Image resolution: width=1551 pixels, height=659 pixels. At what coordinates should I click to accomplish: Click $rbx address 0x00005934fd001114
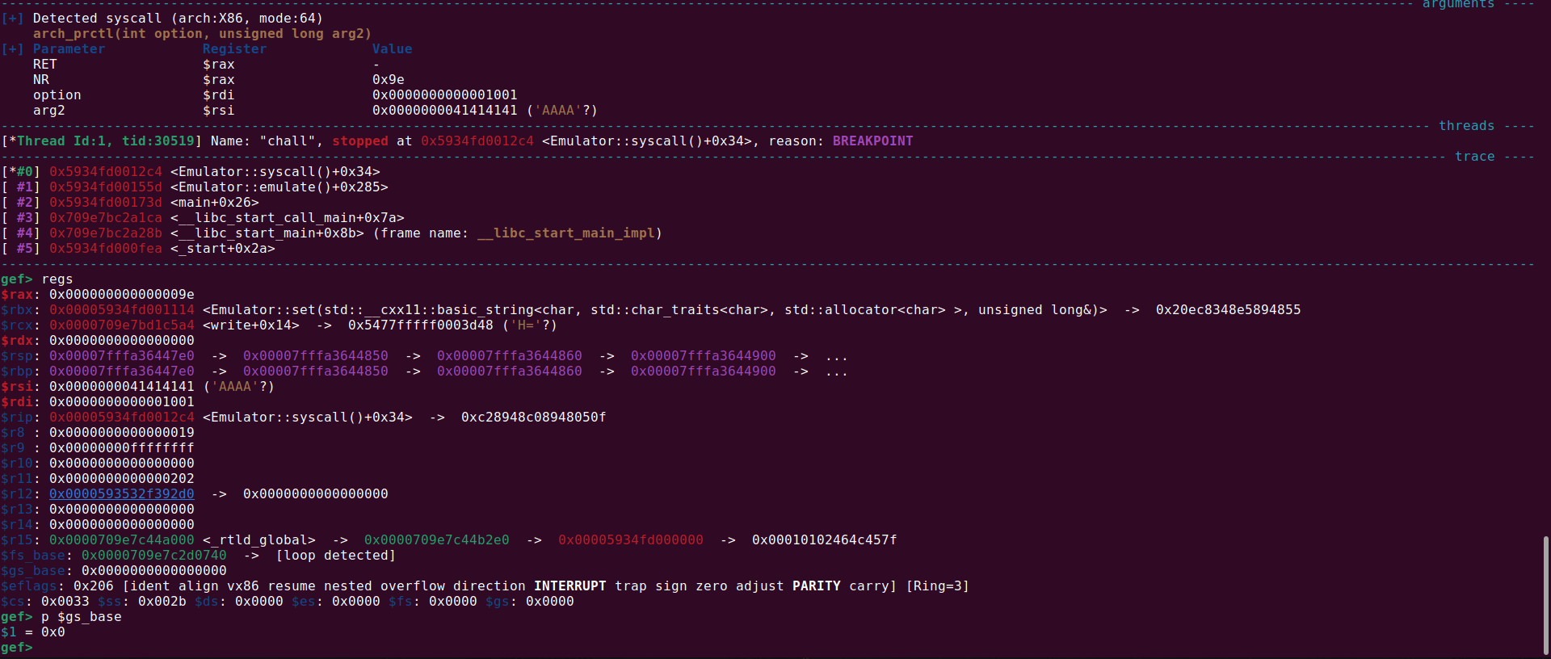pyautogui.click(x=121, y=309)
